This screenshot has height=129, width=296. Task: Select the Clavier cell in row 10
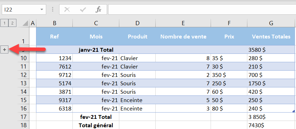(138, 58)
